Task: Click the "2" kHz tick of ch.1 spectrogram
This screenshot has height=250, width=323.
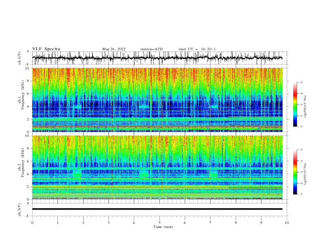Action: 28,119
